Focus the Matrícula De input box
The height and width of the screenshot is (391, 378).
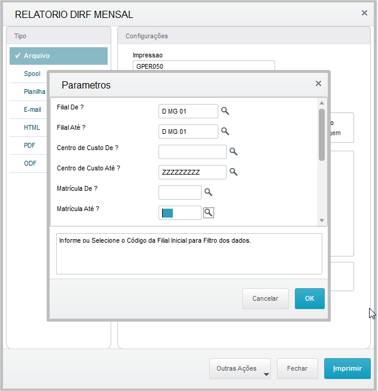(180, 193)
